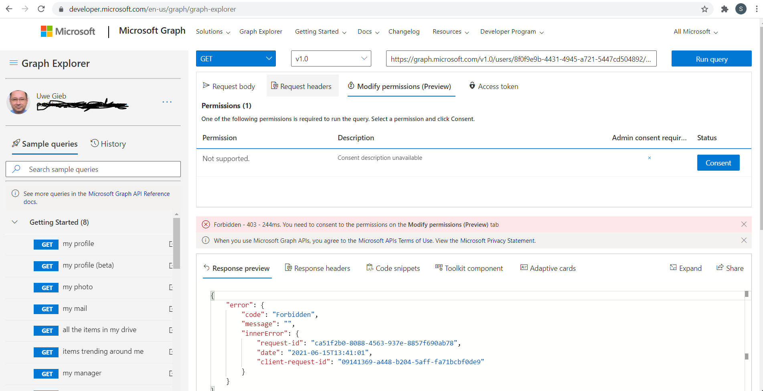This screenshot has height=391, width=763.
Task: Expand the Getting Started nav menu
Action: (321, 32)
